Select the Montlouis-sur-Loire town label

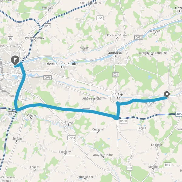(62, 64)
